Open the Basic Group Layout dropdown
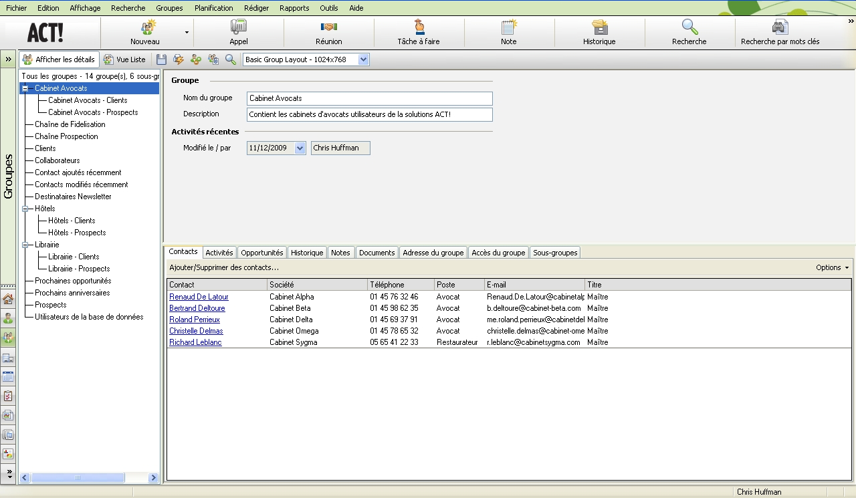 (363, 59)
